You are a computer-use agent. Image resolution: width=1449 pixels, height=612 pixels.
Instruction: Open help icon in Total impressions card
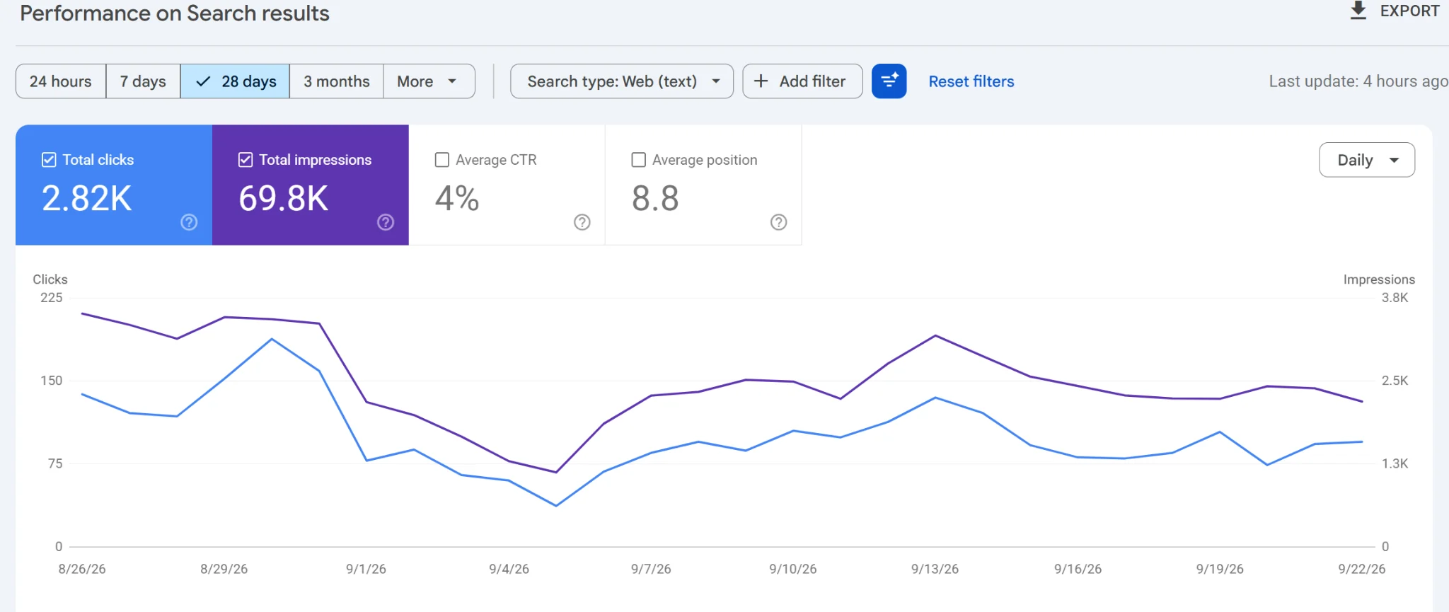(x=386, y=222)
